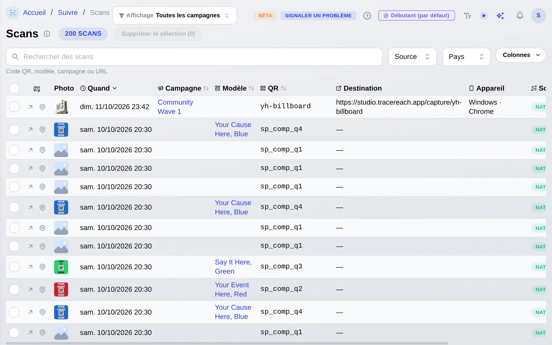Screen dimensions: 552x345
Task: Check the last visible row checkbox
Action: click(x=14, y=333)
